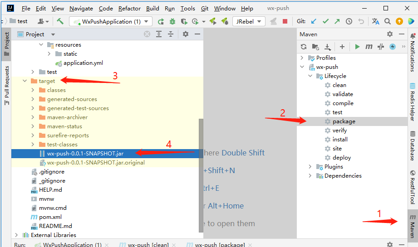Image resolution: width=418 pixels, height=247 pixels.
Task: Expand the static folder
Action: [49, 54]
